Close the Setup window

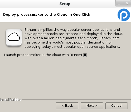pyautogui.click(x=127, y=4)
